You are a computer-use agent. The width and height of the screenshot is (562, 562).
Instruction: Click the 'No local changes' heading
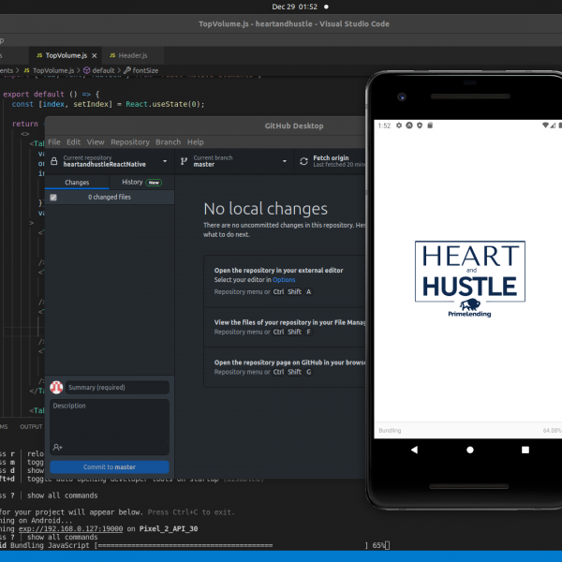[265, 209]
